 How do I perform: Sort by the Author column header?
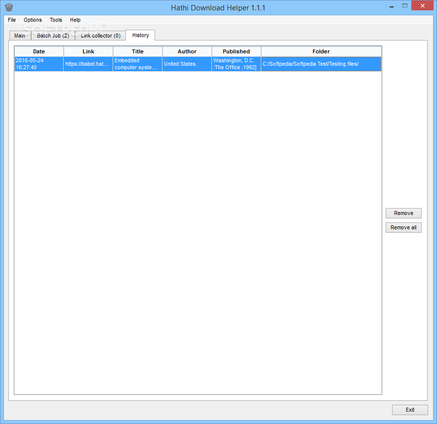point(187,51)
